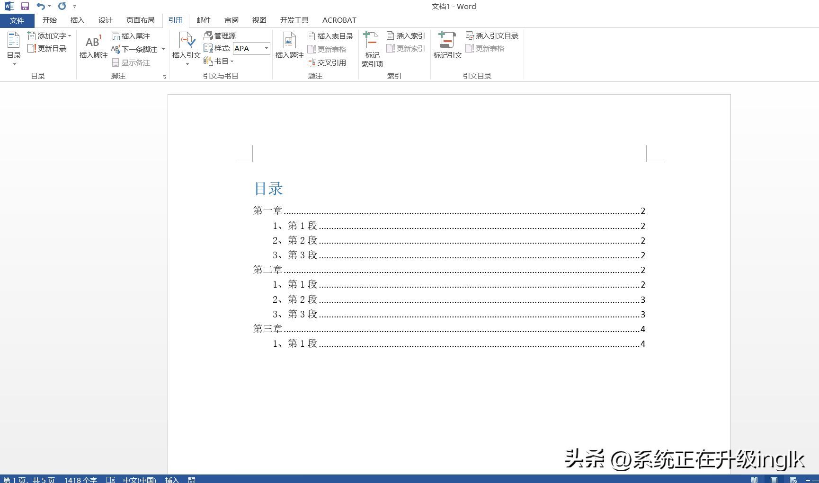Click proofing check icon in status bar
Screen dimensions: 819x483
(x=111, y=480)
